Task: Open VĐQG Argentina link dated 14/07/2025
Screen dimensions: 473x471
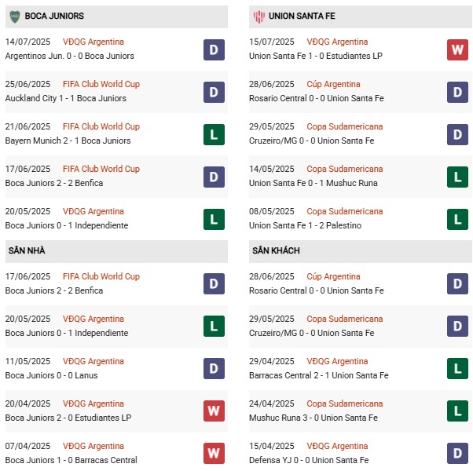Action: [x=93, y=42]
